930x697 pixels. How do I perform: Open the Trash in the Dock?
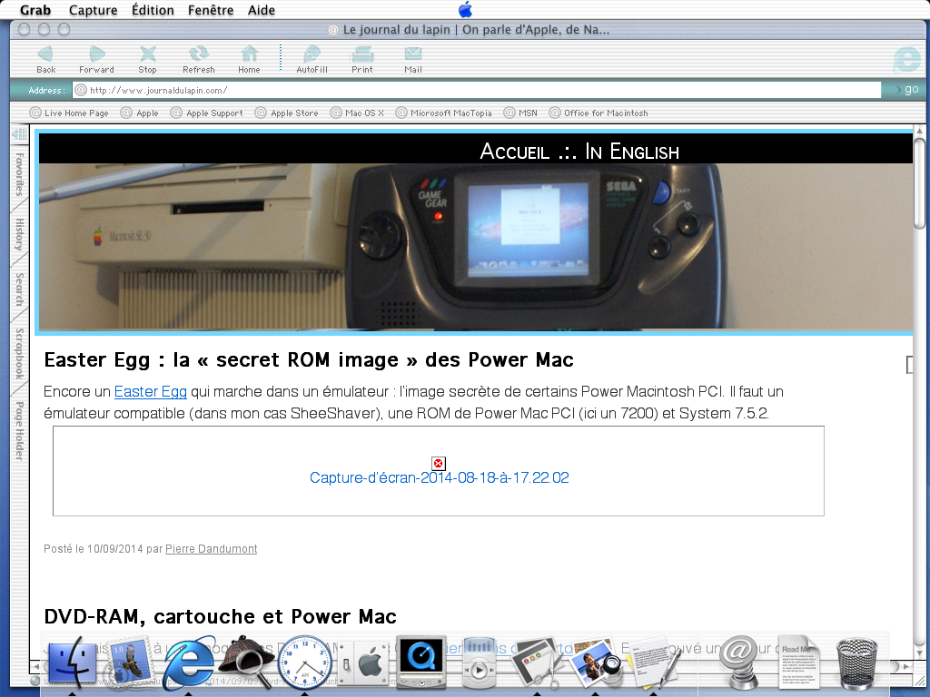856,663
